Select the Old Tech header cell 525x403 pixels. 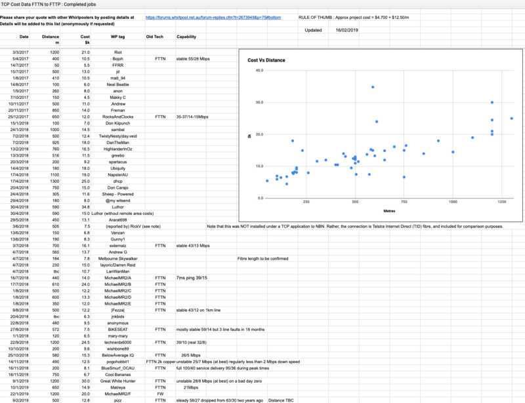click(x=155, y=37)
